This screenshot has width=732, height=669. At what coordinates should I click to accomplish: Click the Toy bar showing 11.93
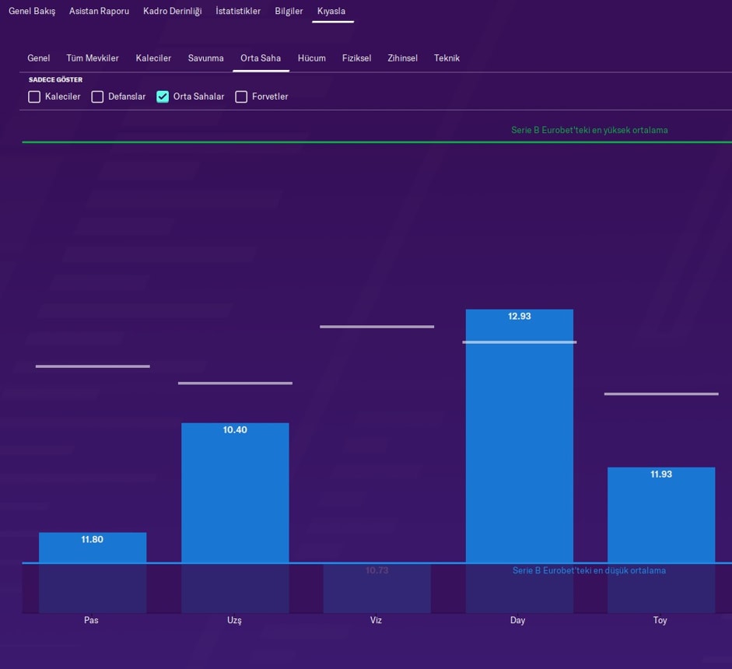coord(660,514)
